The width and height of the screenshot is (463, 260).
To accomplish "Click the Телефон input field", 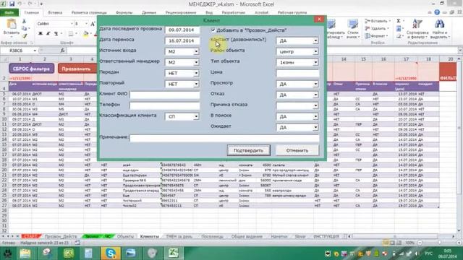I will [165, 105].
